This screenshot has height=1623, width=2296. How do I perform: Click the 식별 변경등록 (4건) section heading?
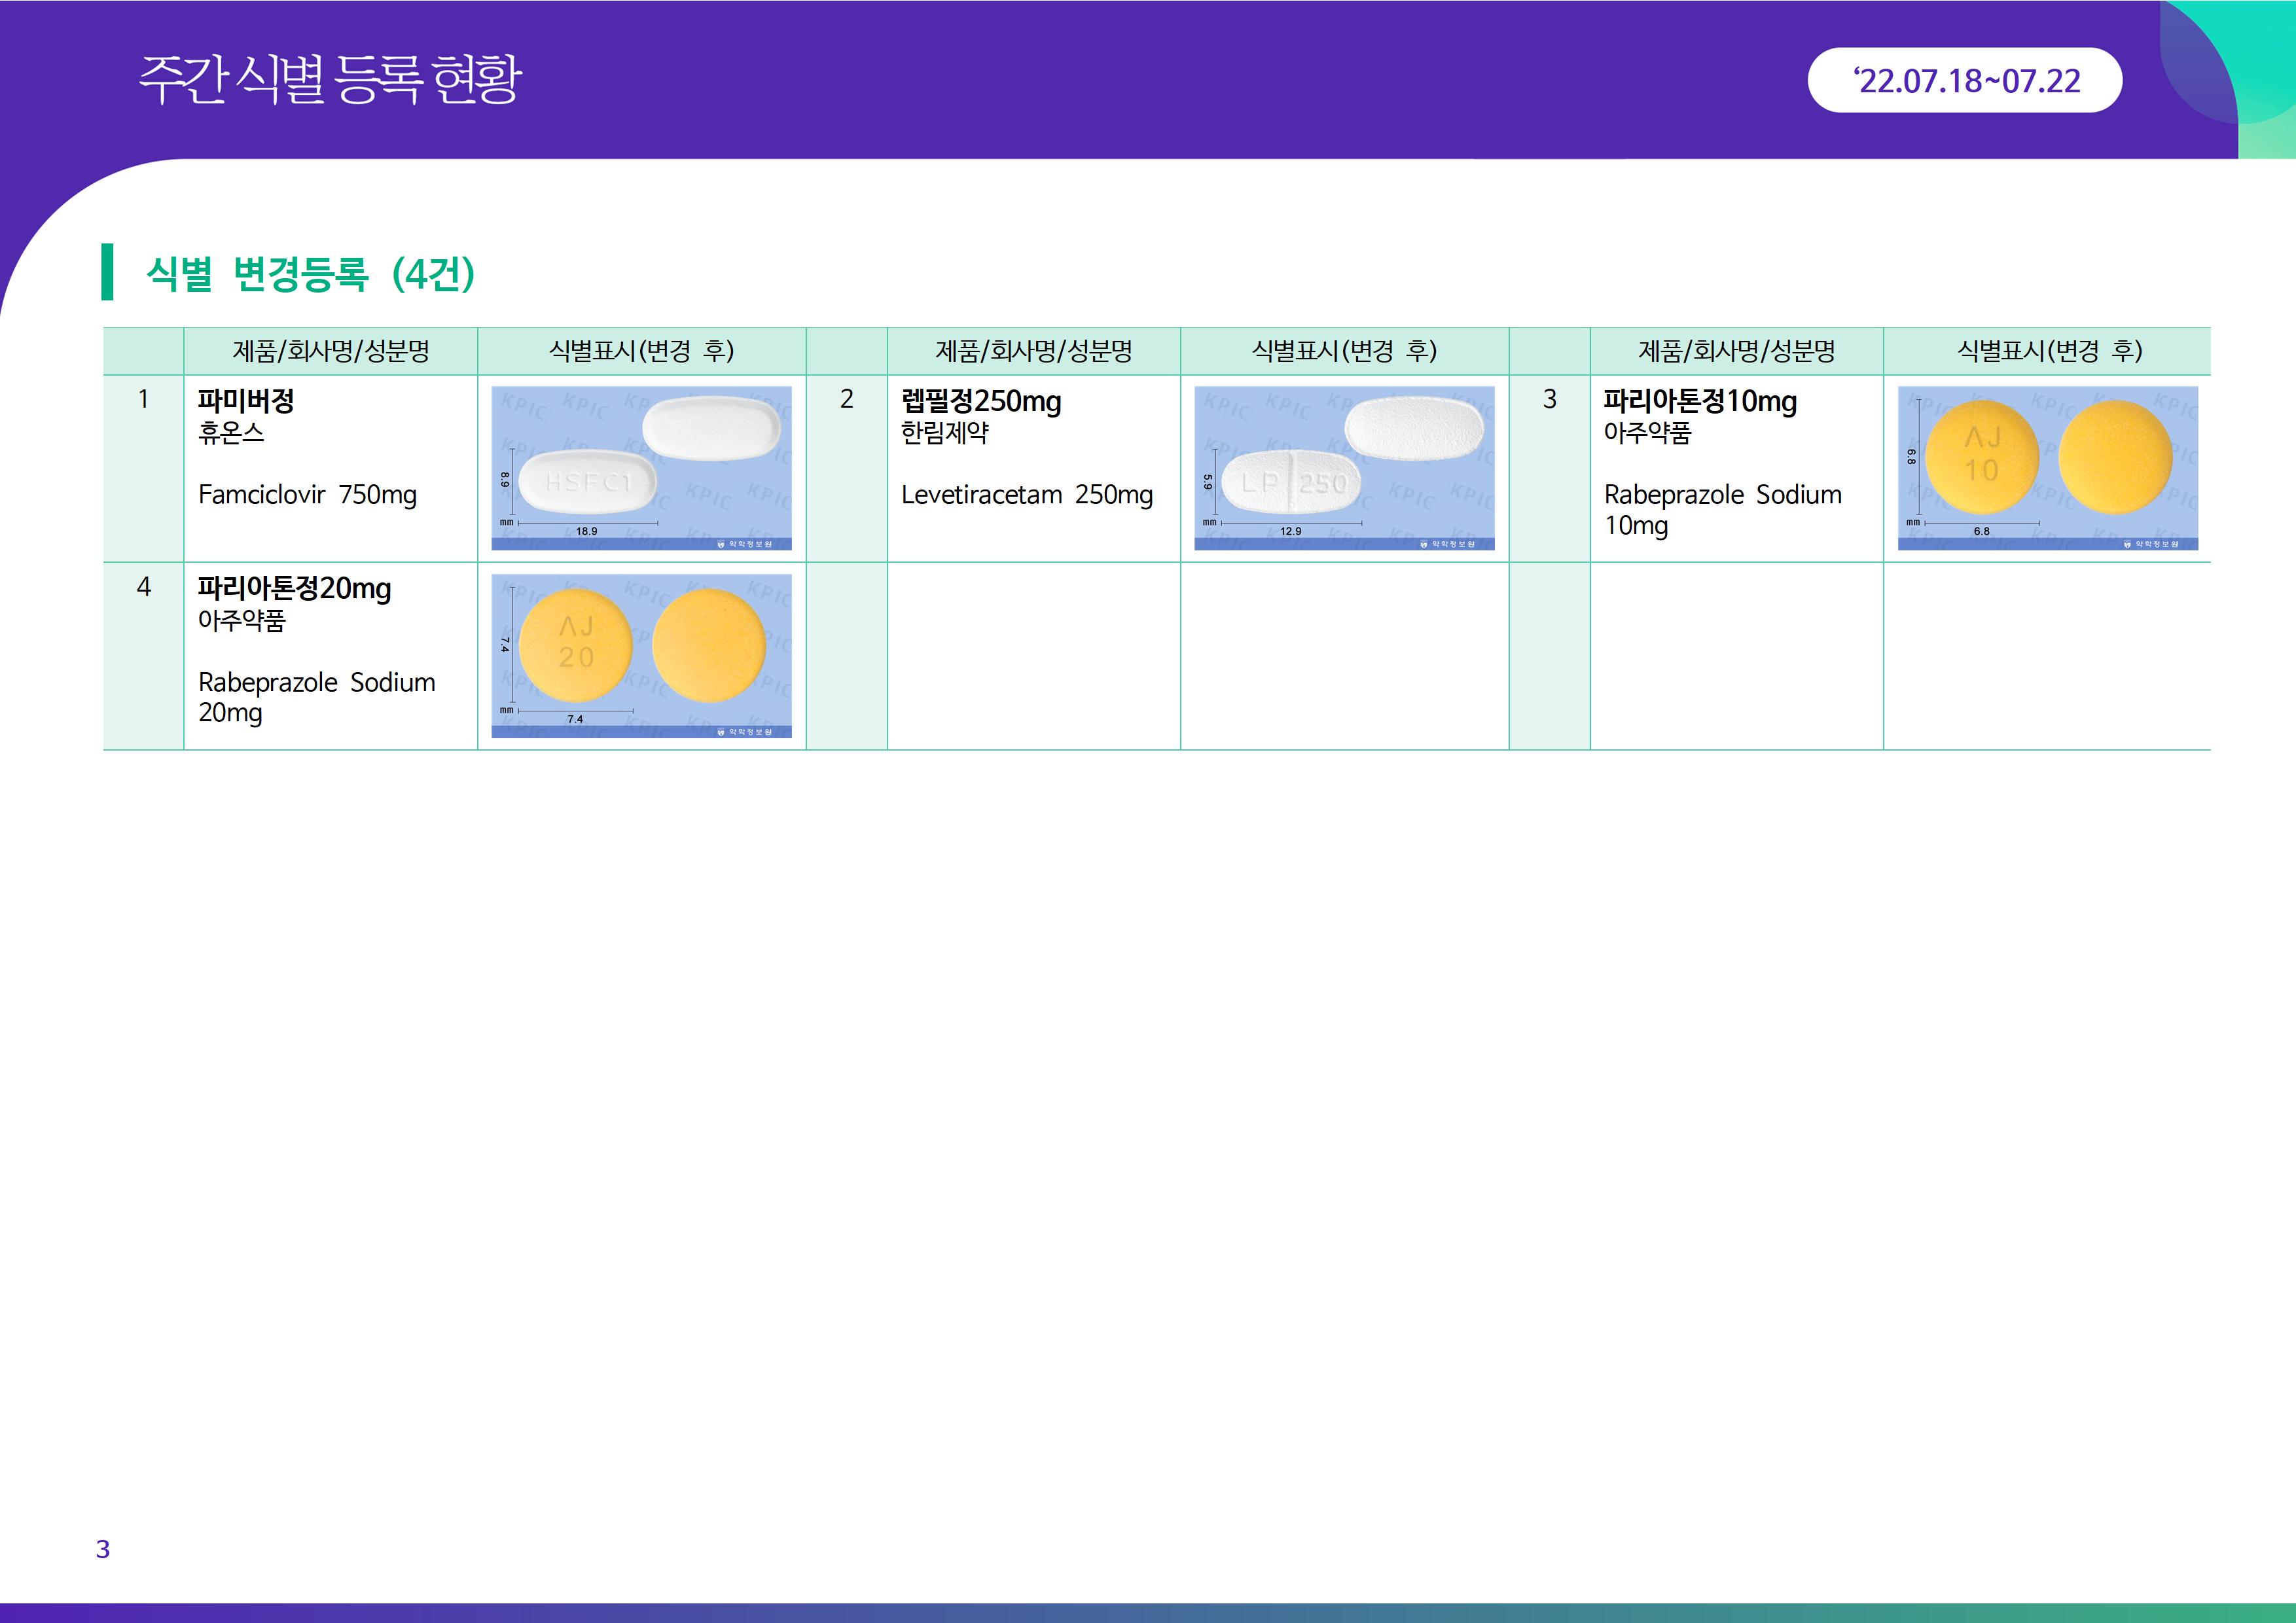(x=310, y=273)
